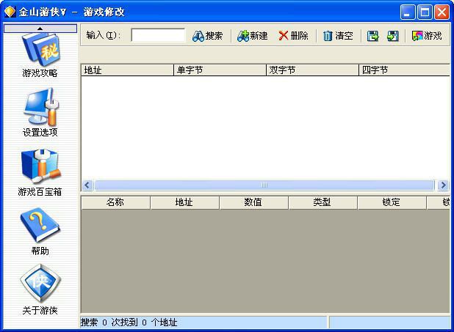Click the status text 搜索 0 次找到 0 个地址

[129, 322]
